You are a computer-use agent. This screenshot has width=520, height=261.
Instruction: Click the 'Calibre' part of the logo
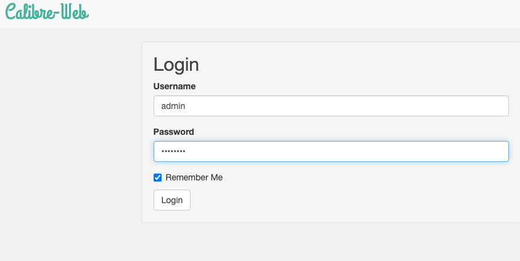click(28, 11)
